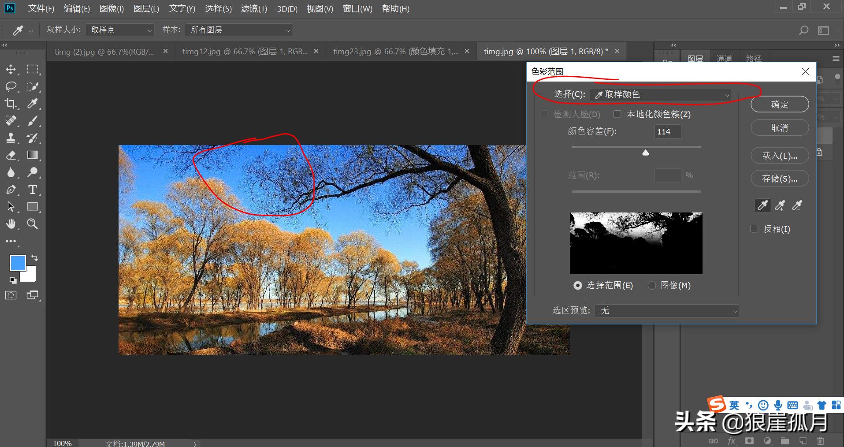
Task: Click the 确定 button to confirm
Action: point(779,104)
